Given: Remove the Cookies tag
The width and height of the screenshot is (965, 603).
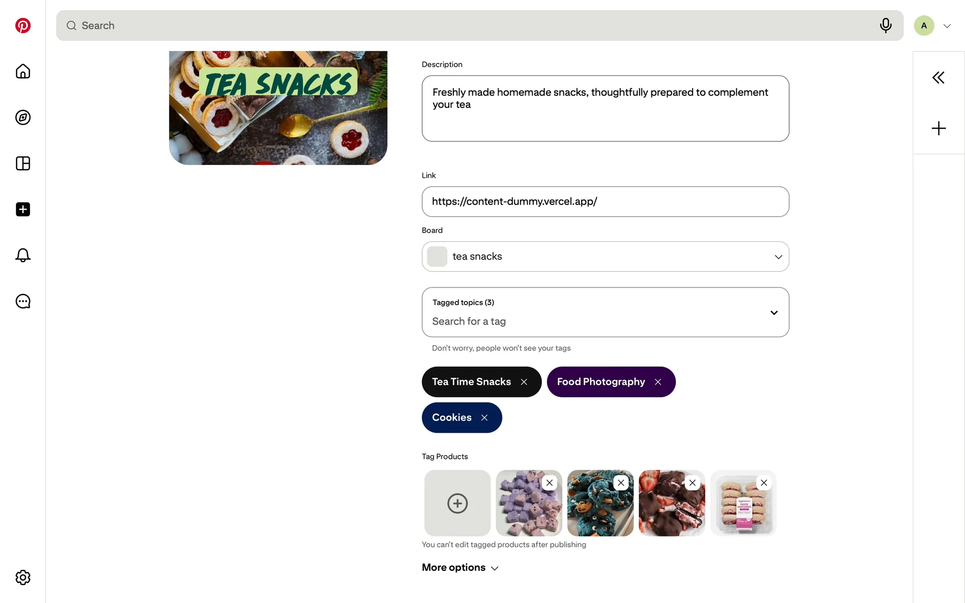Looking at the screenshot, I should (x=485, y=418).
